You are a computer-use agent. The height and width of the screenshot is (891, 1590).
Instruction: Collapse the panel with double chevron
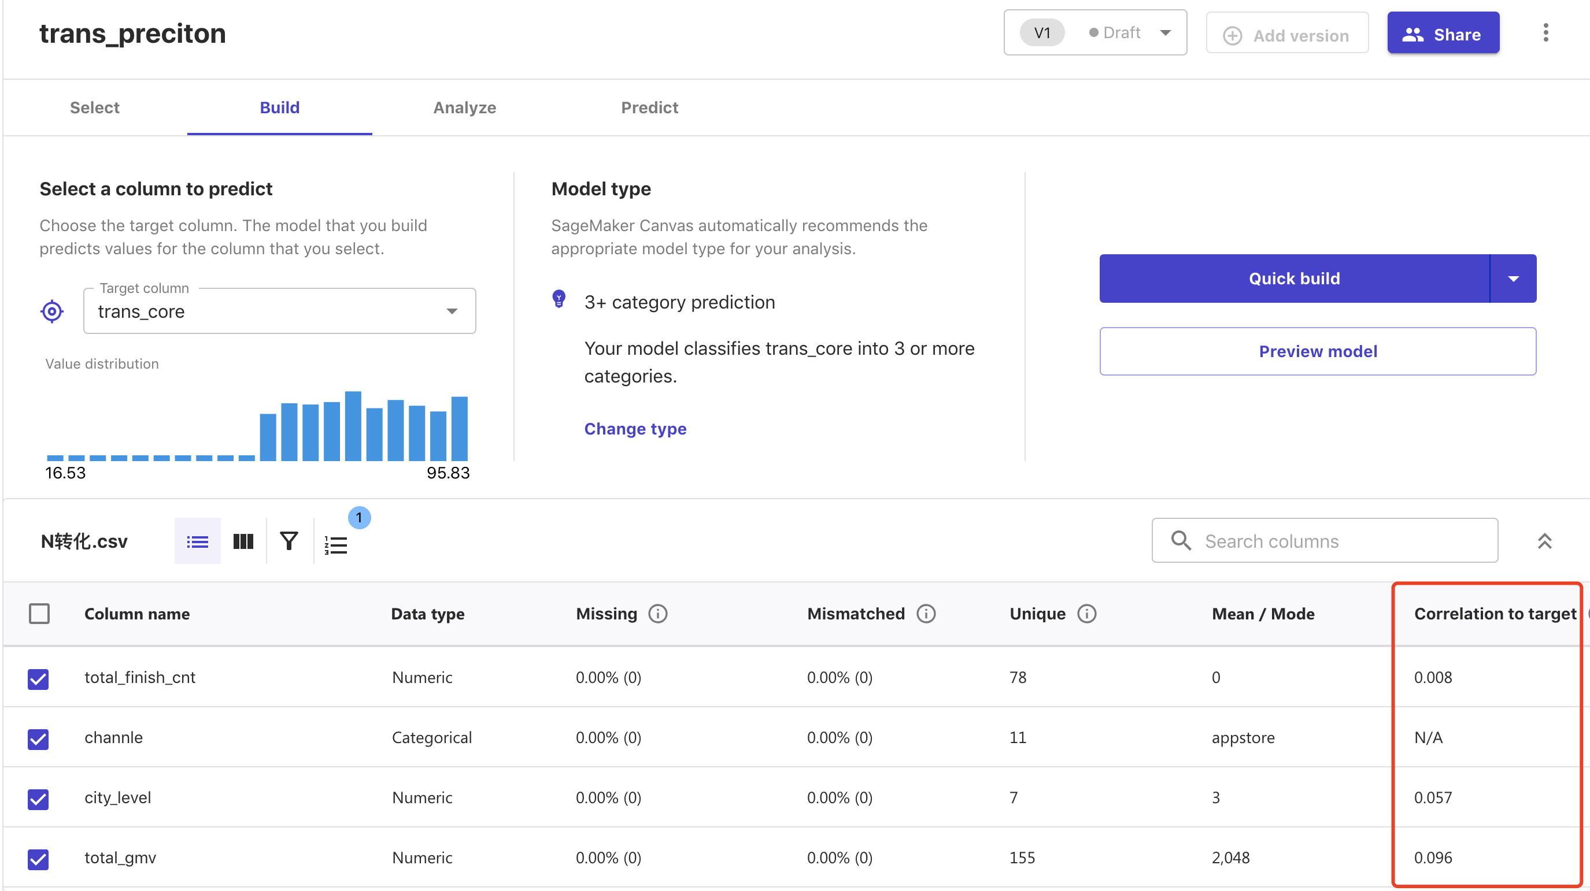[x=1544, y=541]
